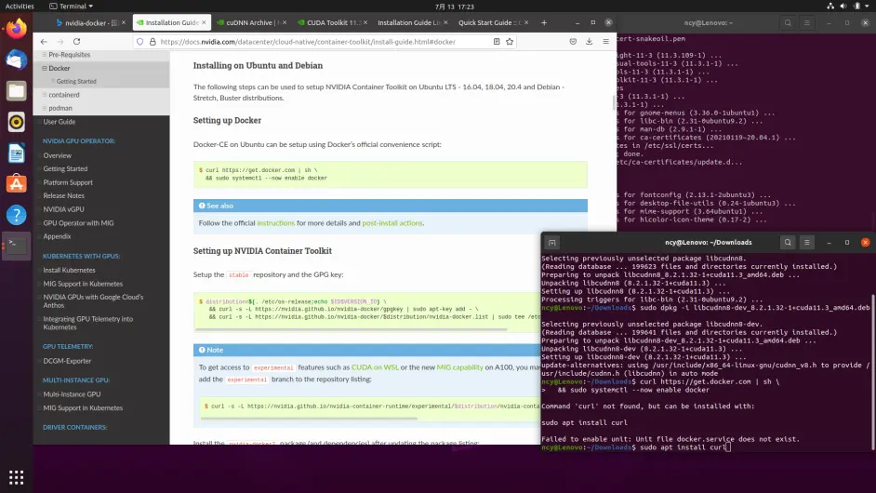Collapse the Docker sidebar tree item

click(x=45, y=68)
